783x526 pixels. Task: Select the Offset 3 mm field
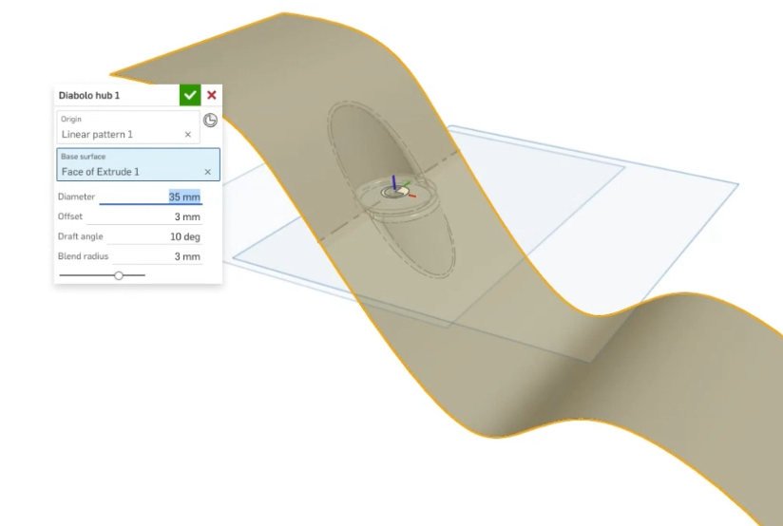(144, 217)
